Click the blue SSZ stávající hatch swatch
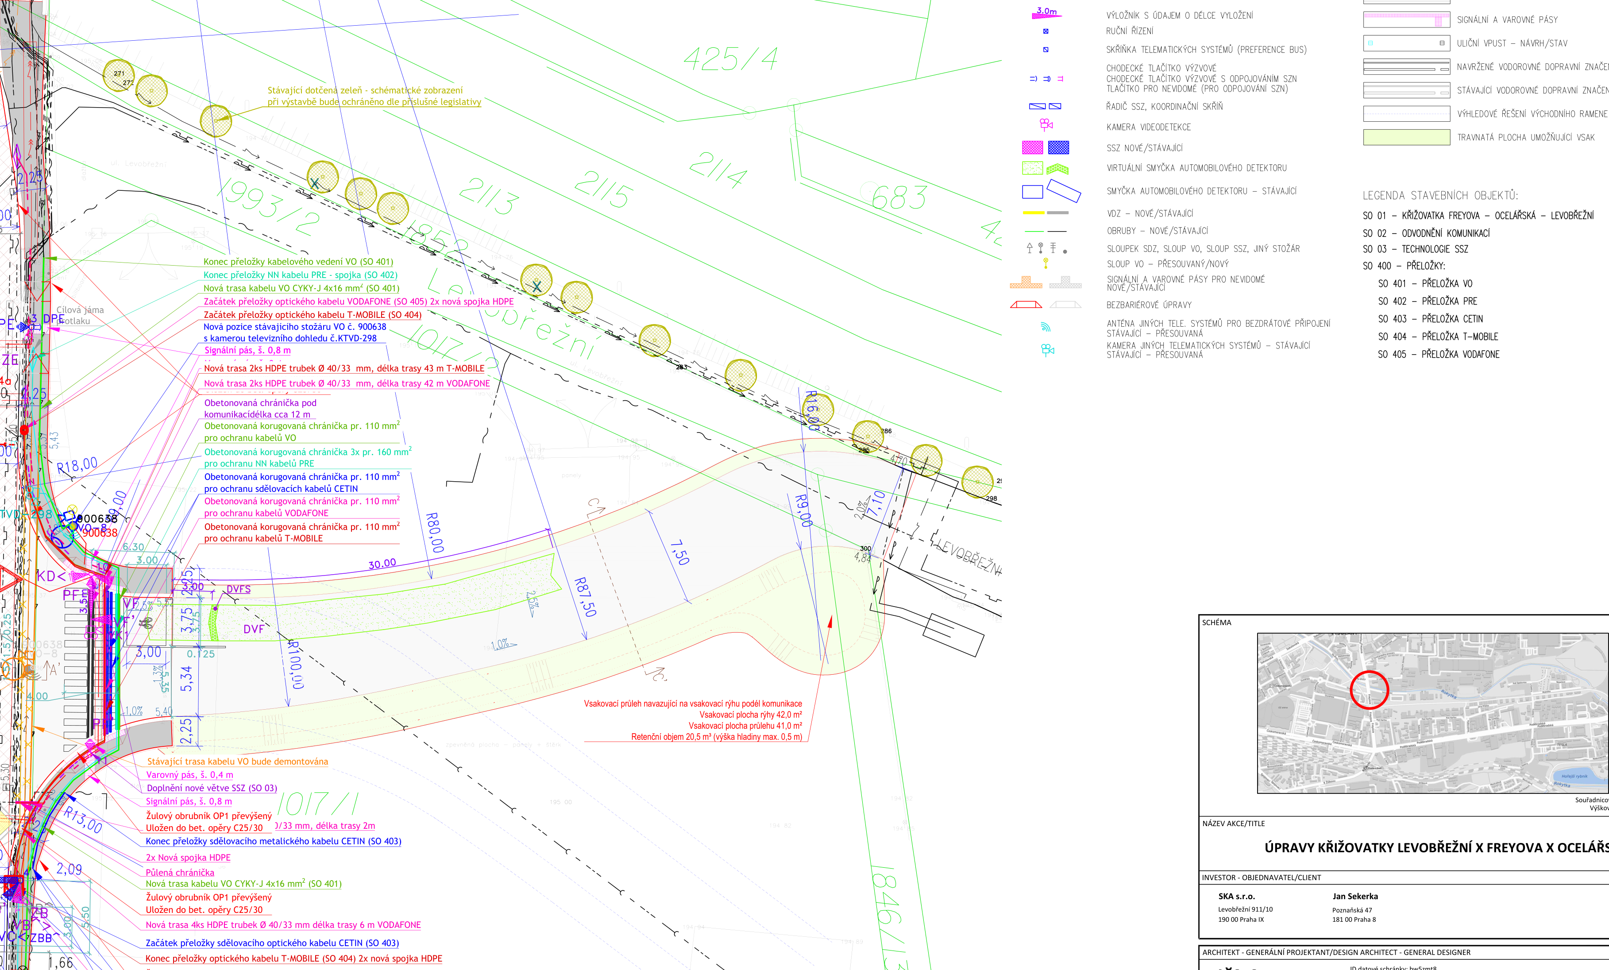This screenshot has width=1609, height=970. [x=1058, y=147]
